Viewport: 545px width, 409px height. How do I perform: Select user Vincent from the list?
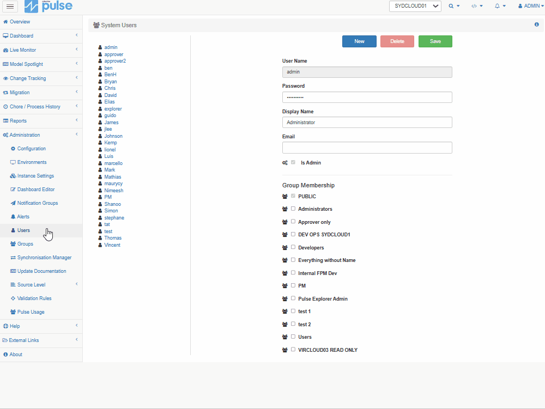tap(112, 245)
